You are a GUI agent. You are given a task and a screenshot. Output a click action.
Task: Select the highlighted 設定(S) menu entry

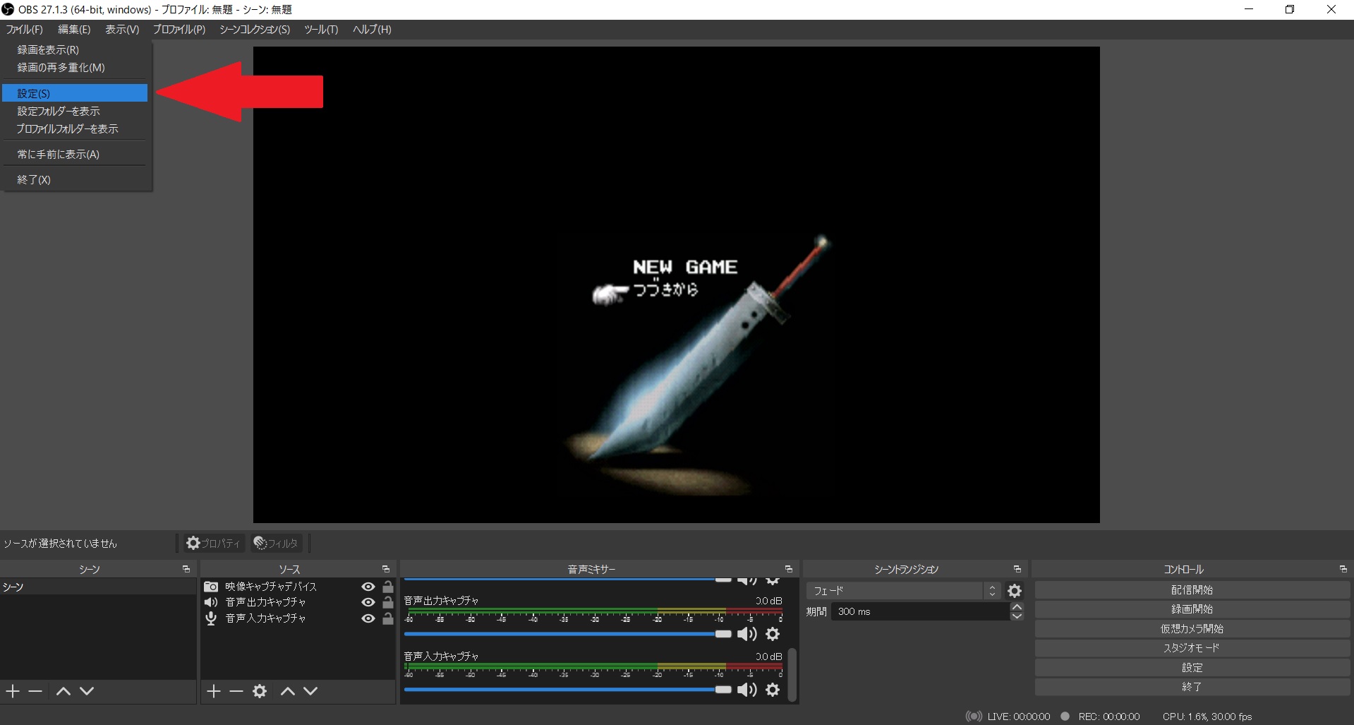coord(75,93)
